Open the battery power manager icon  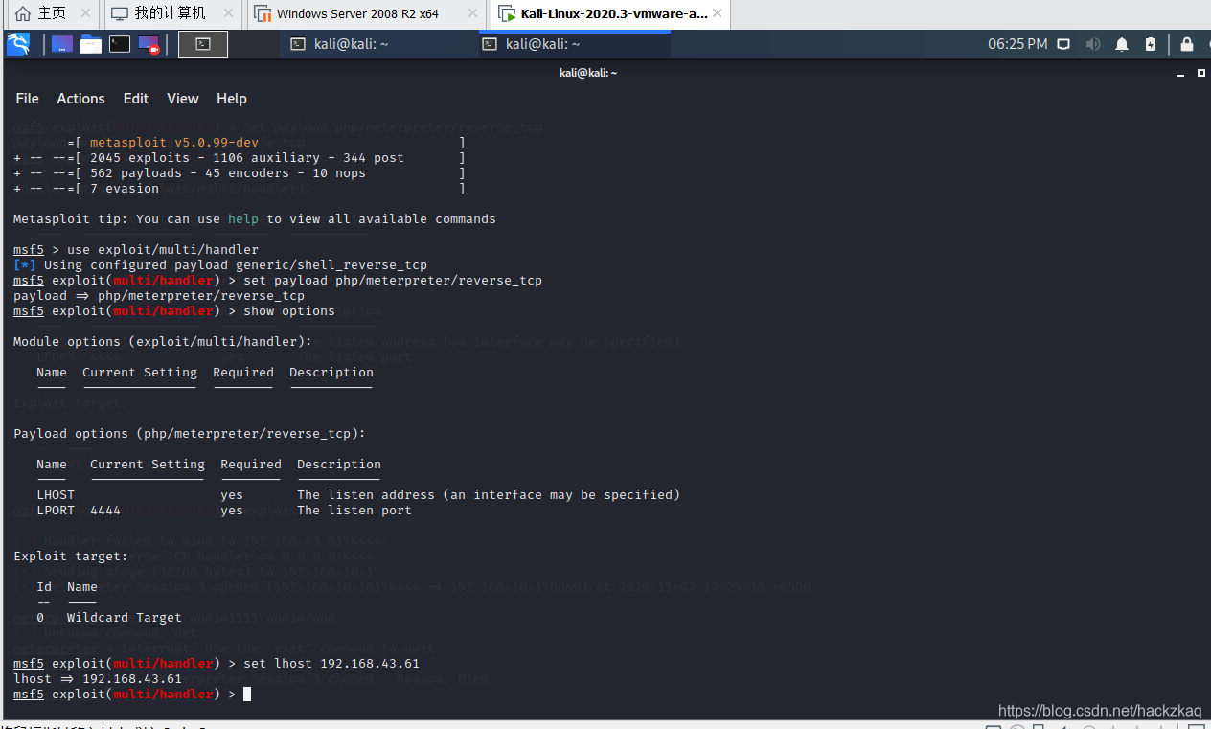(1151, 44)
